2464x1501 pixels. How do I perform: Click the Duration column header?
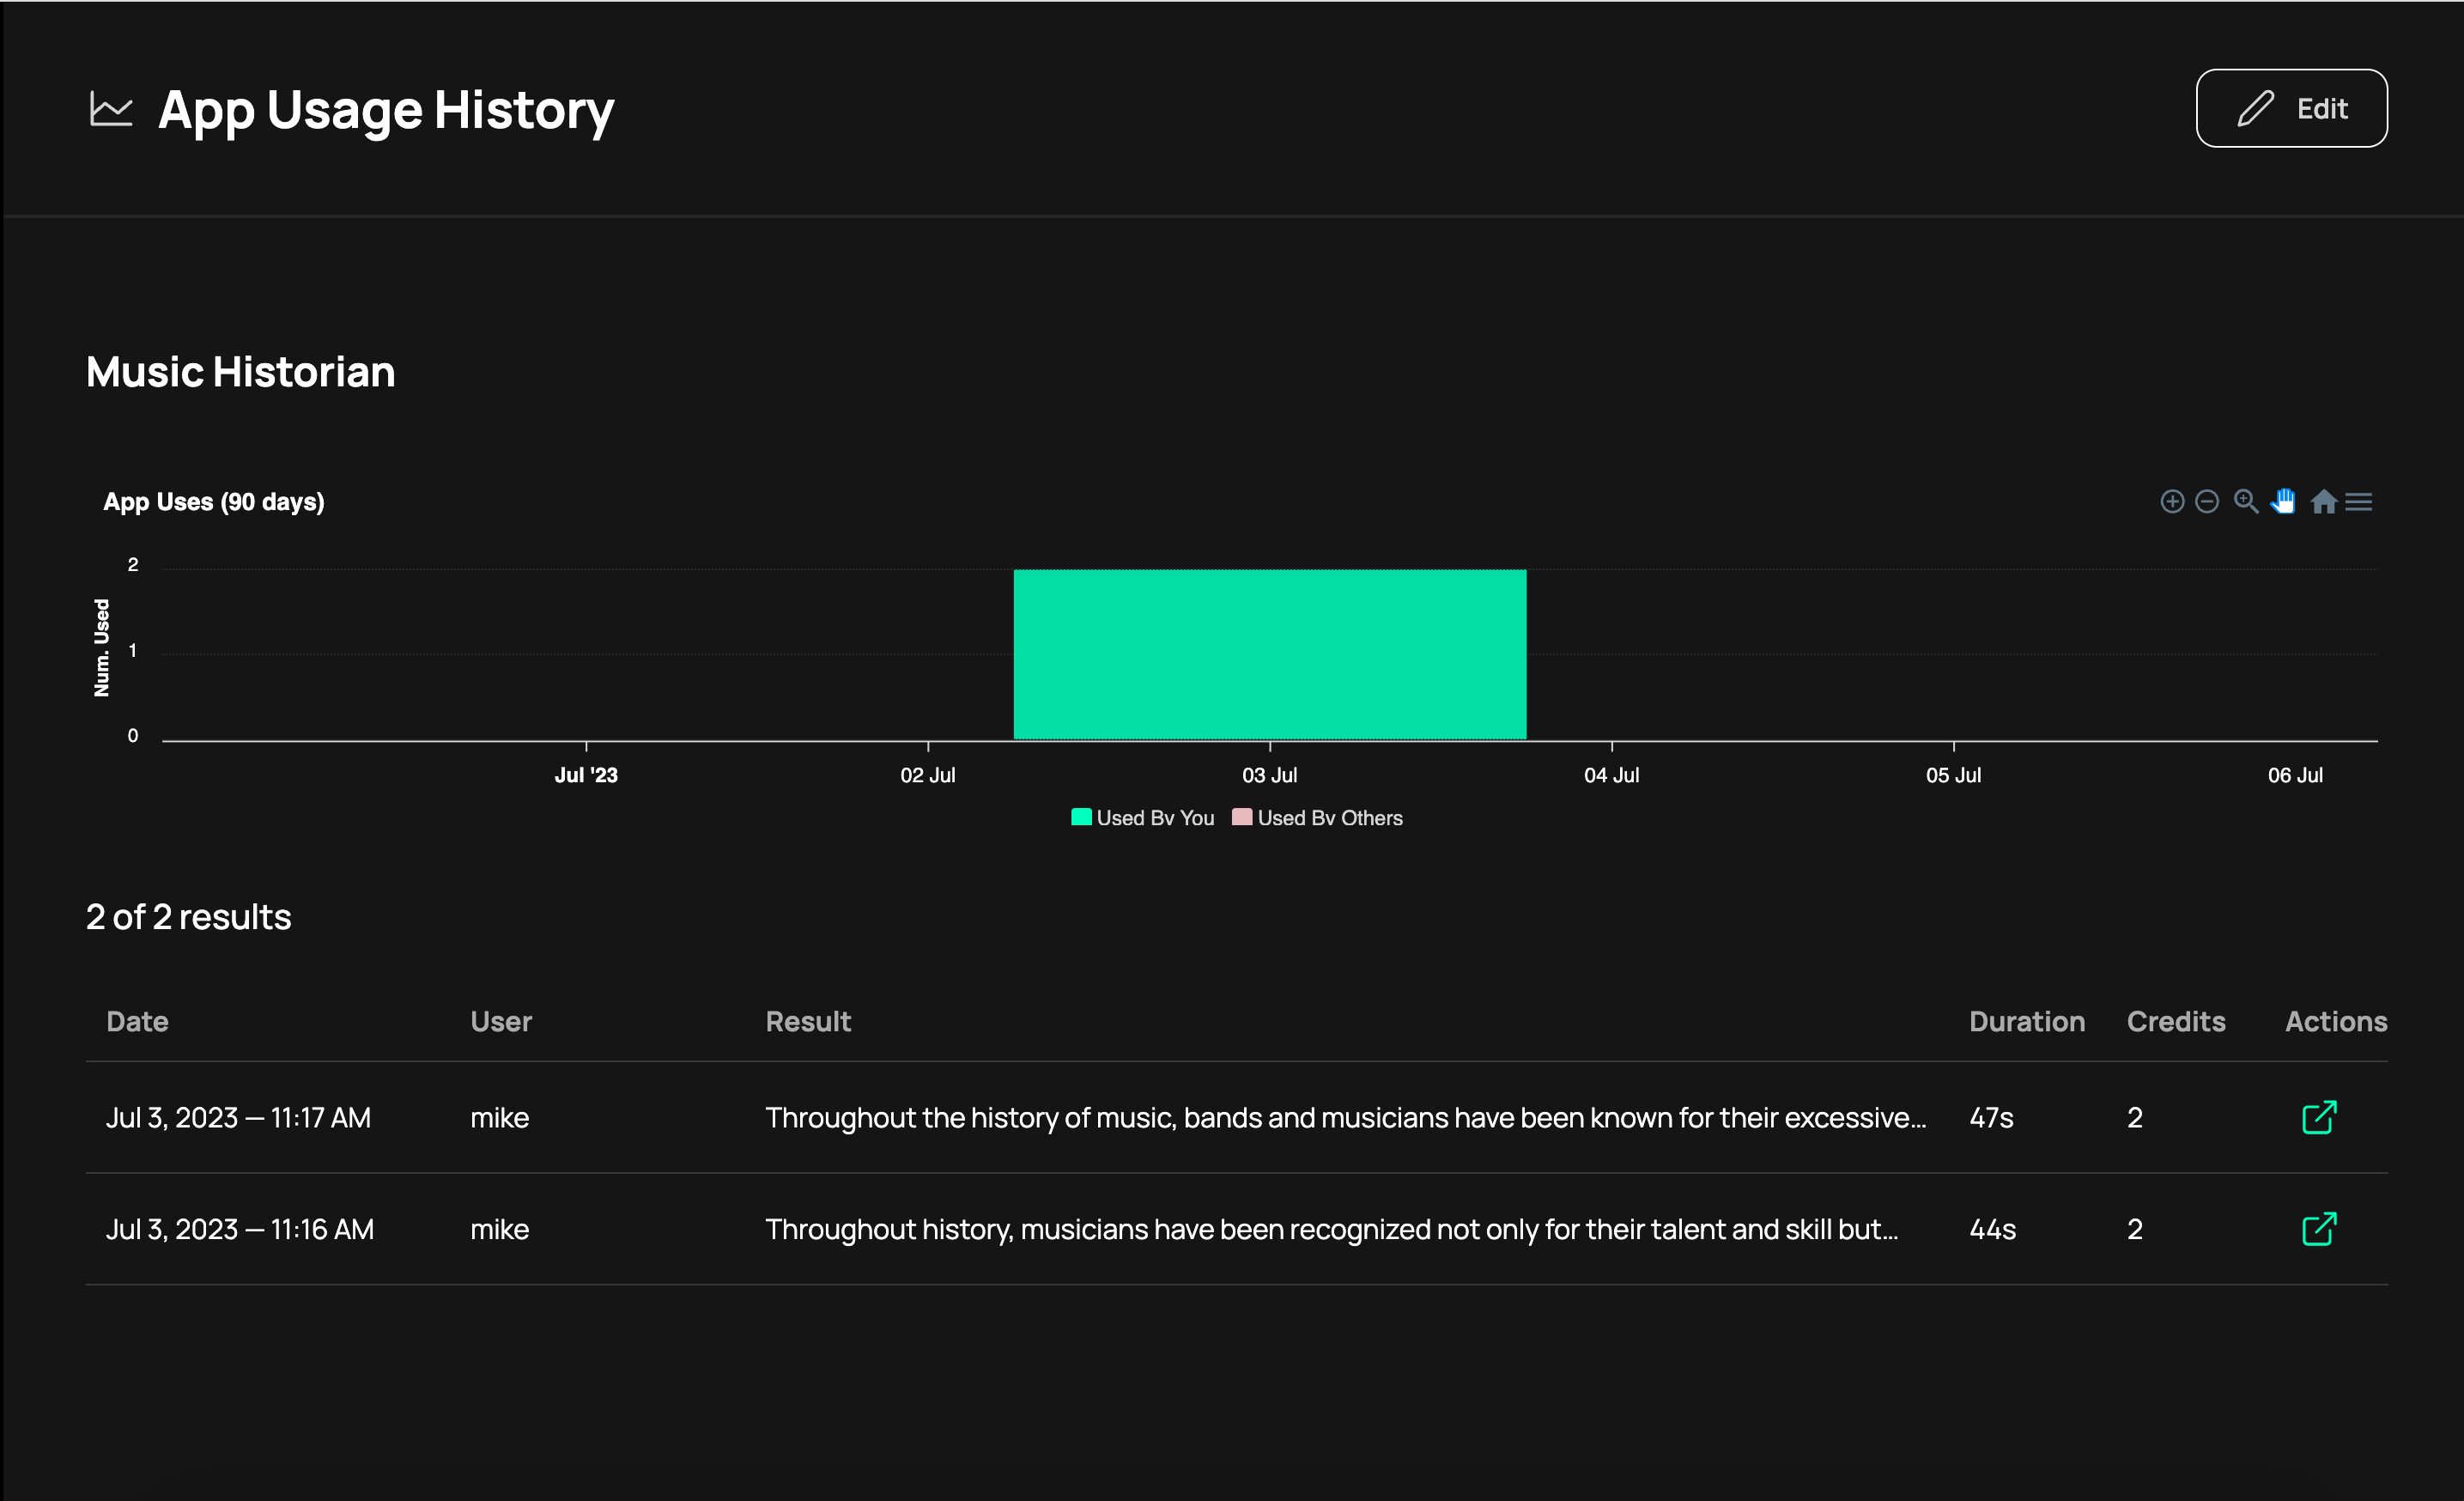[x=2026, y=1021]
